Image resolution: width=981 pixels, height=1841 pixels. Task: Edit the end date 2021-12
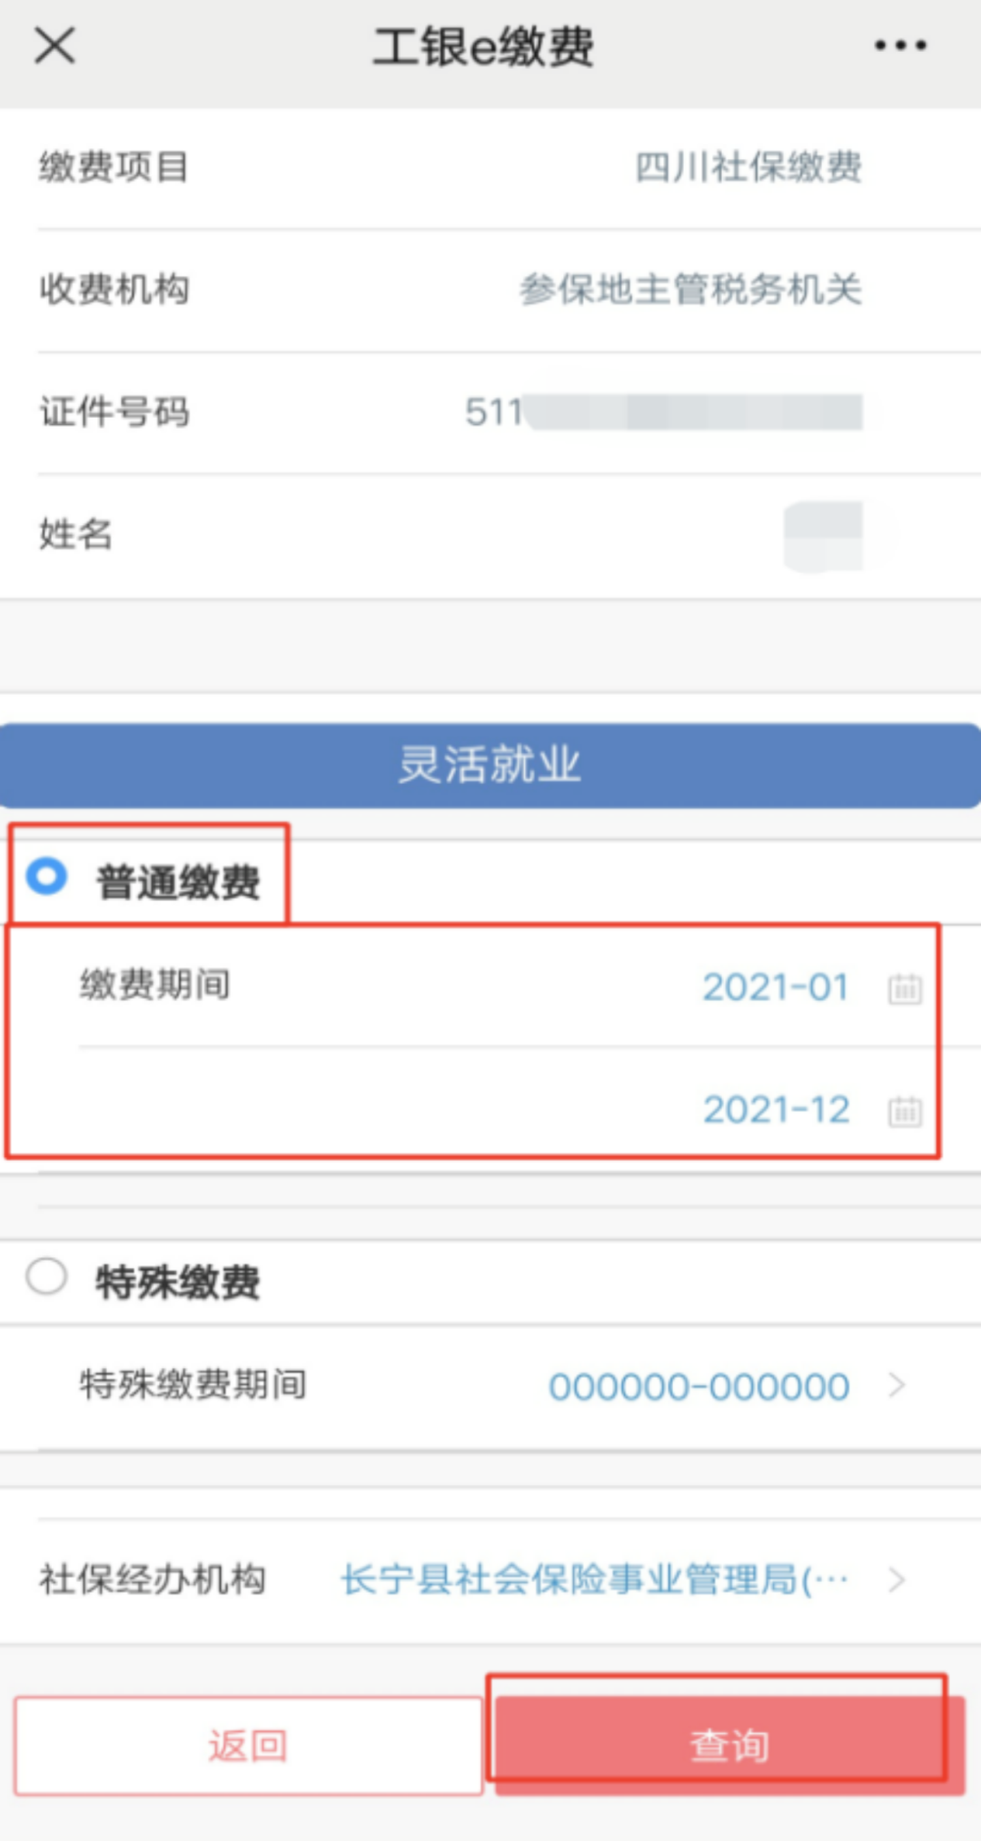click(x=776, y=1109)
